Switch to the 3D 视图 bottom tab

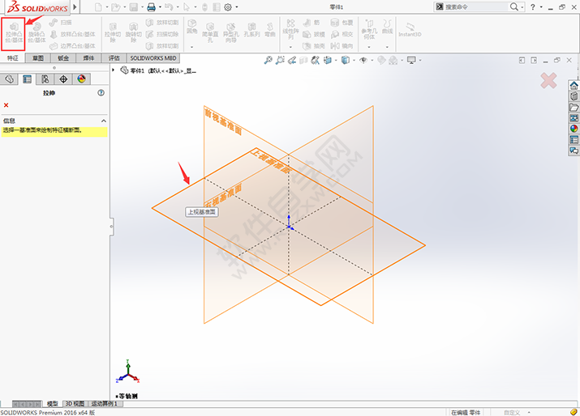[74, 403]
